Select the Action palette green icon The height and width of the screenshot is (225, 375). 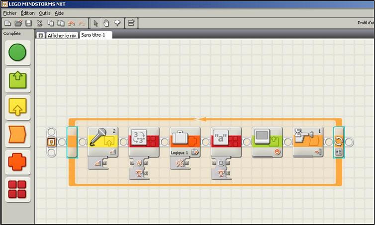18,78
